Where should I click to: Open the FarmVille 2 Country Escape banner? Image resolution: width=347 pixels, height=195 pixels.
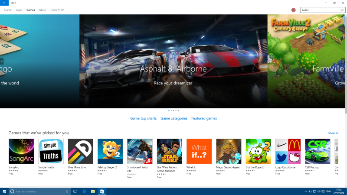306,62
